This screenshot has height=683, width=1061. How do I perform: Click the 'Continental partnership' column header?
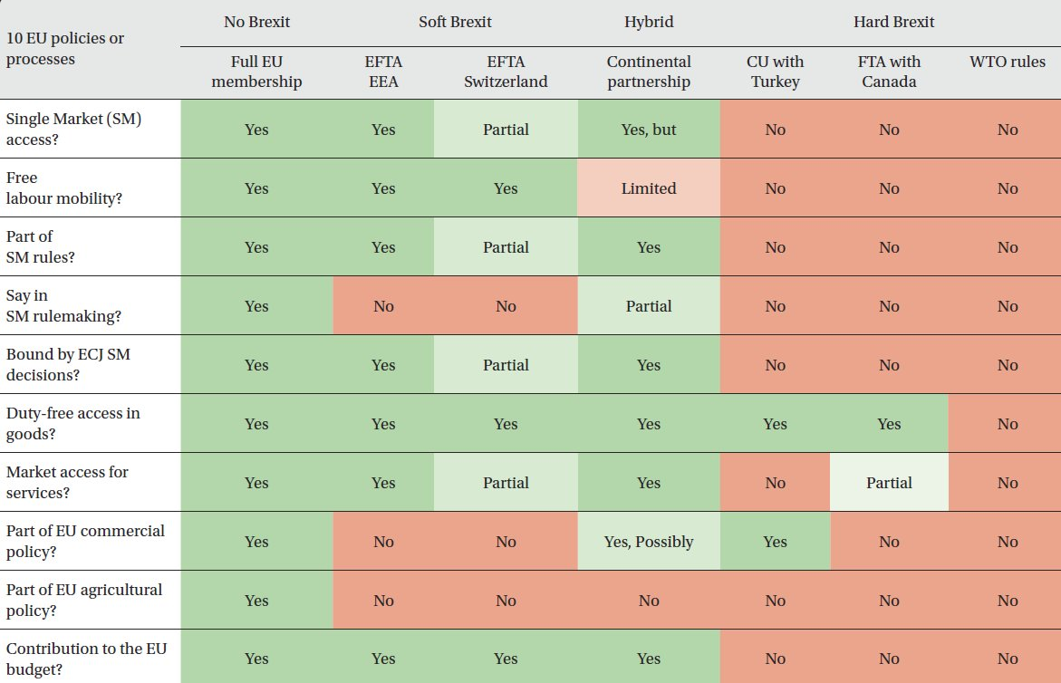(x=648, y=72)
